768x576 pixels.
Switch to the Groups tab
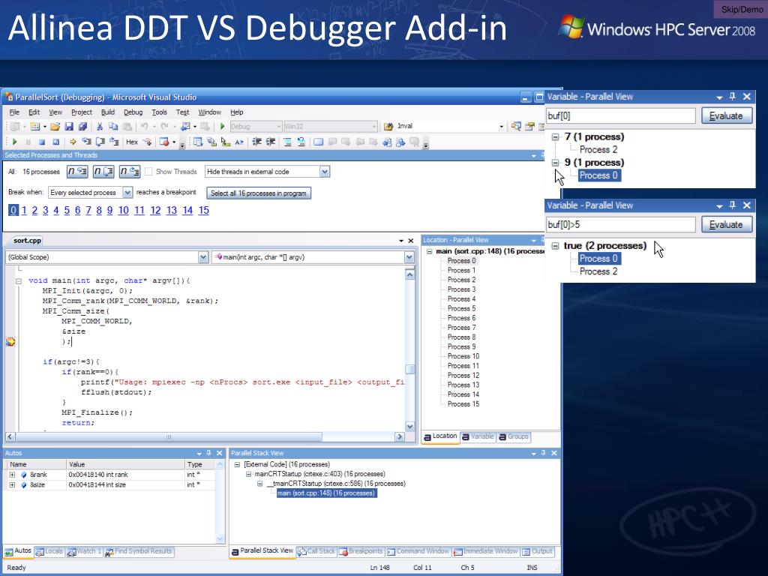(x=514, y=436)
